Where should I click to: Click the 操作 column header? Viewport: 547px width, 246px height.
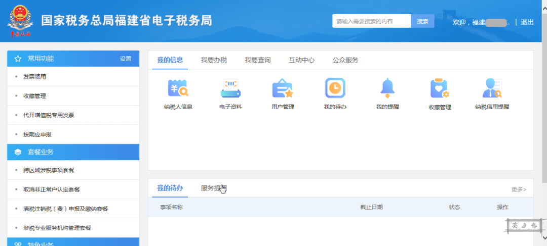[x=503, y=207]
